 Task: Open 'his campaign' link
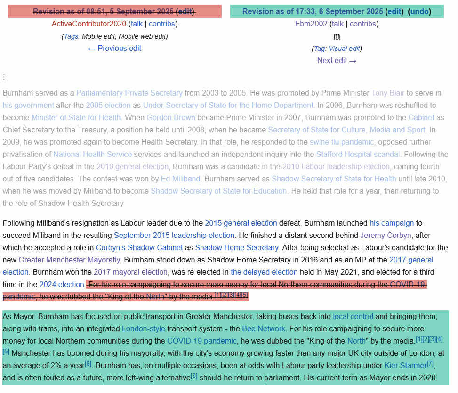[x=392, y=223]
